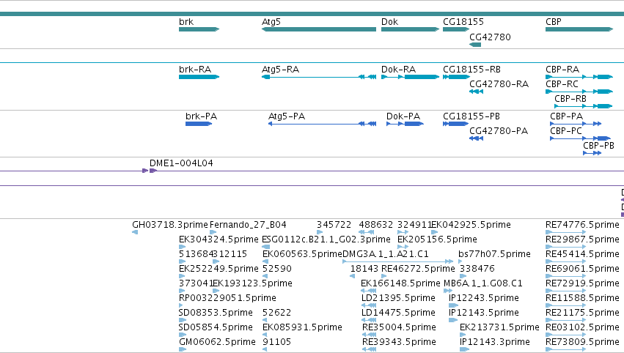Click the LD14475.5prime label
This screenshot has width=624, height=353.
(398, 313)
